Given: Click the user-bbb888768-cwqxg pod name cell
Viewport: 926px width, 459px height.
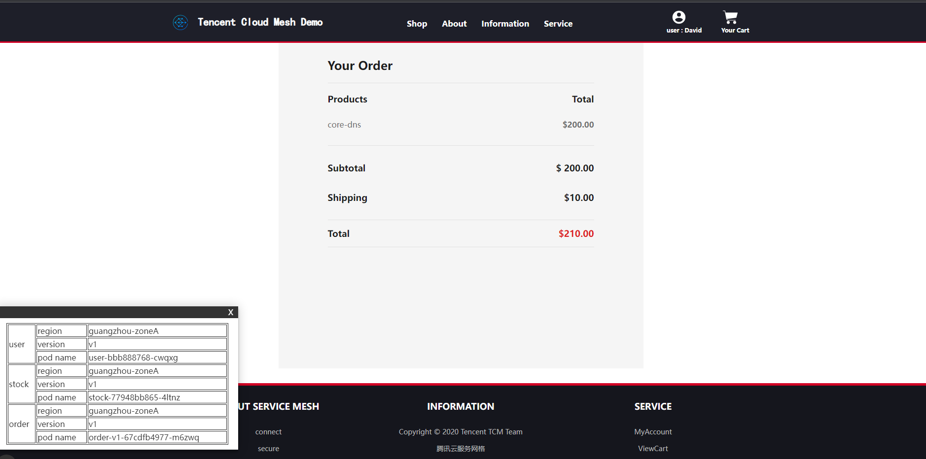Looking at the screenshot, I should click(157, 358).
